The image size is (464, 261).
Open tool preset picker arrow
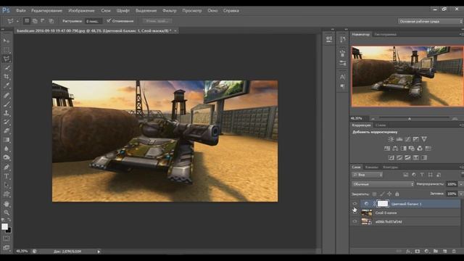point(17,21)
